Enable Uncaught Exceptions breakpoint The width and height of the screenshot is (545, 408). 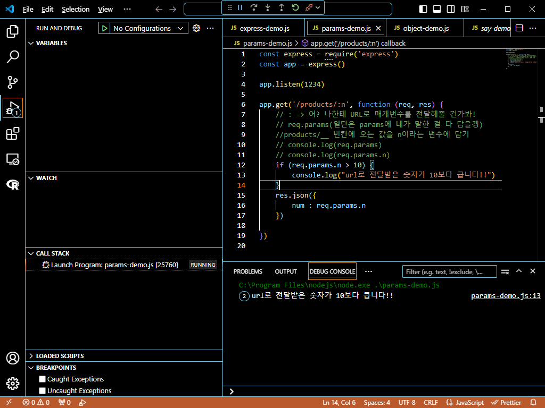pos(43,391)
